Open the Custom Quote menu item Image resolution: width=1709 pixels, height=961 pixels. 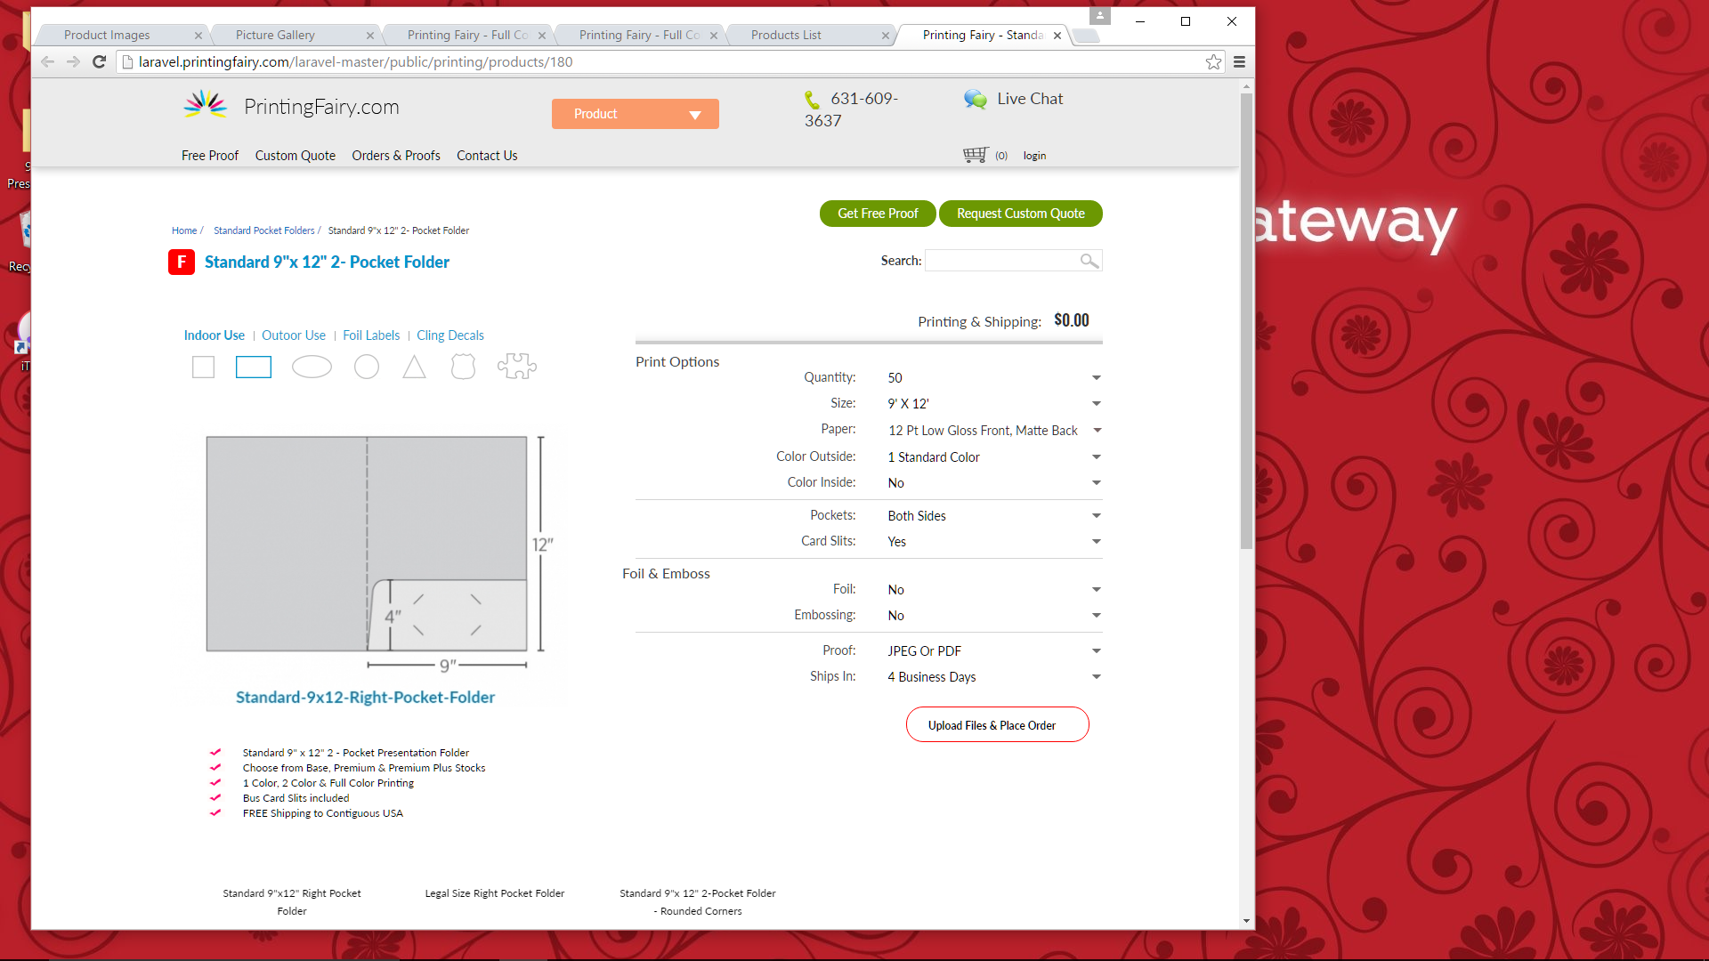pos(296,156)
